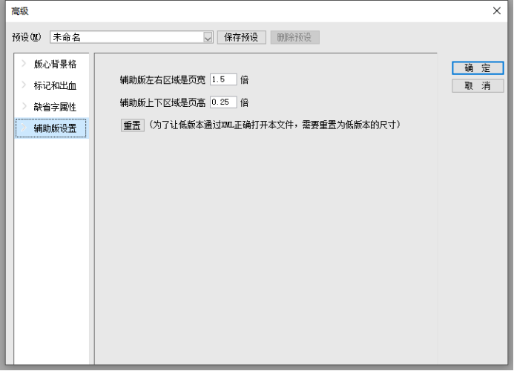The image size is (514, 371).
Task: Open the 标记和出血 settings page
Action: click(x=55, y=86)
